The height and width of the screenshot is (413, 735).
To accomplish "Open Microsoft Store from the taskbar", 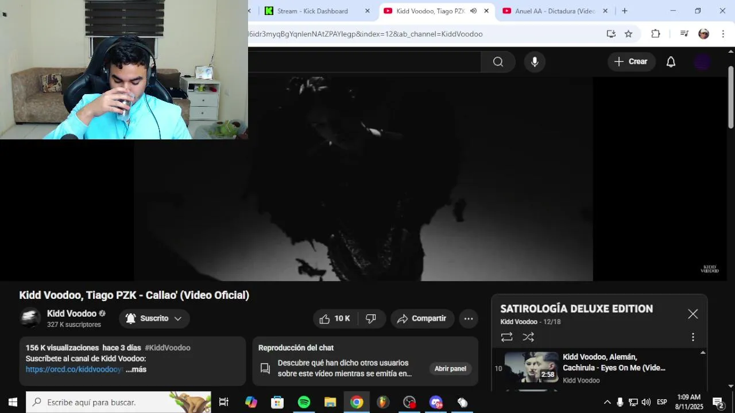I will [x=277, y=402].
